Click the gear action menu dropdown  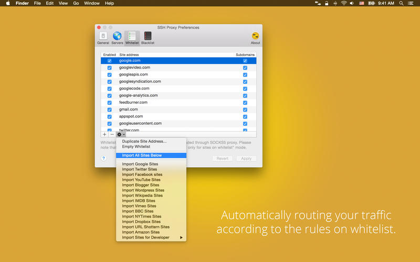[121, 135]
